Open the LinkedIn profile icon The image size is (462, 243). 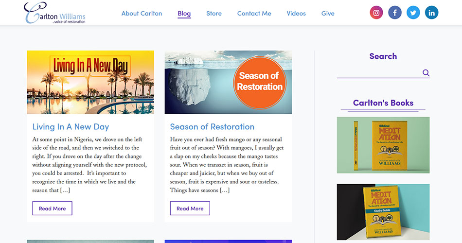click(431, 13)
